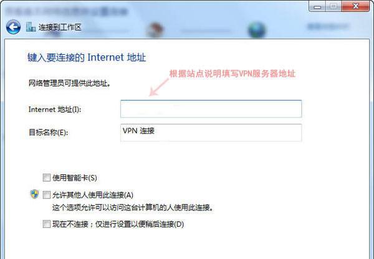The image size is (374, 259).
Task: Click the blurred reddish icon behind the title bar
Action: (155, 30)
